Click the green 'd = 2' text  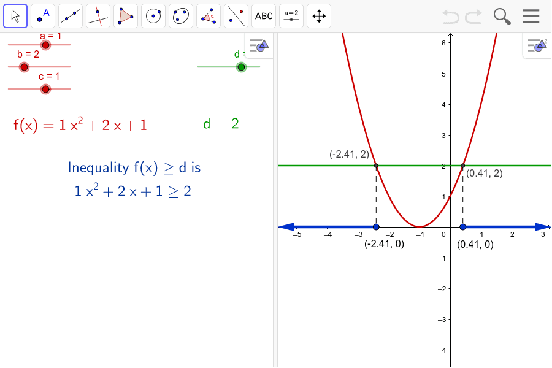pyautogui.click(x=221, y=124)
